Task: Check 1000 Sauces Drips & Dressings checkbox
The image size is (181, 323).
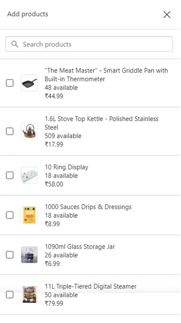Action: pos(10,215)
